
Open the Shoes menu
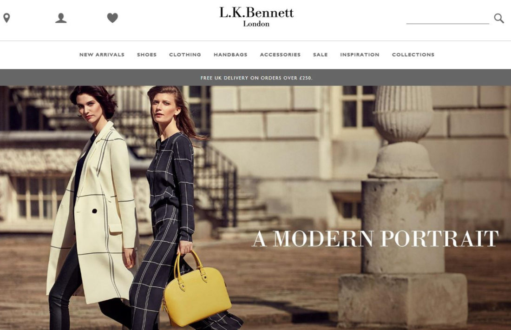(x=147, y=55)
